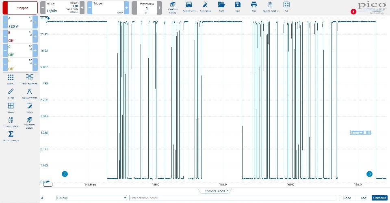Close the Channel labels tab

click(227, 191)
